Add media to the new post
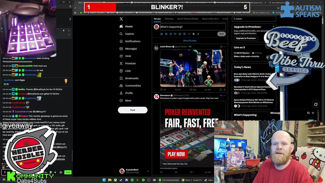Screen dimensions: 325x183 [x=161, y=34]
